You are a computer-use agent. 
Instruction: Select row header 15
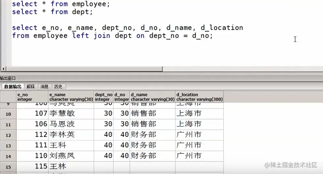coord(8,167)
